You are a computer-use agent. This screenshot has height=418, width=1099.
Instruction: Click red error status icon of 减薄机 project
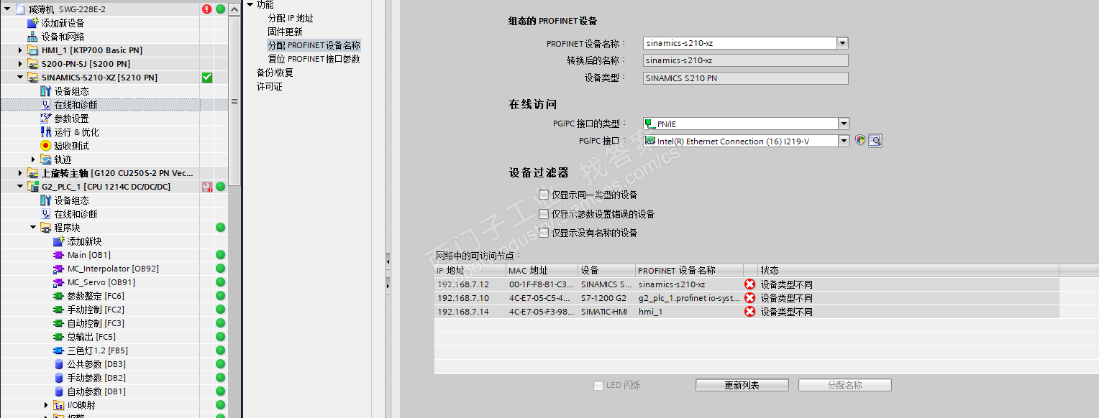coord(207,9)
